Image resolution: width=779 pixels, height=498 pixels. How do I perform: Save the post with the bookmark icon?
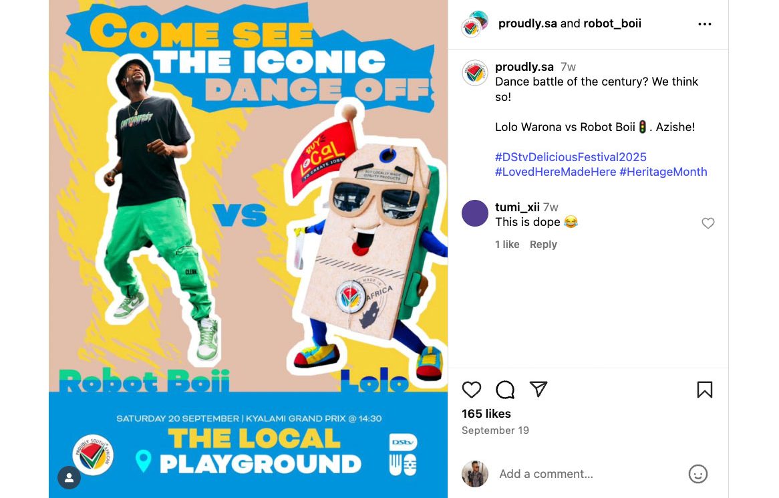(x=704, y=390)
